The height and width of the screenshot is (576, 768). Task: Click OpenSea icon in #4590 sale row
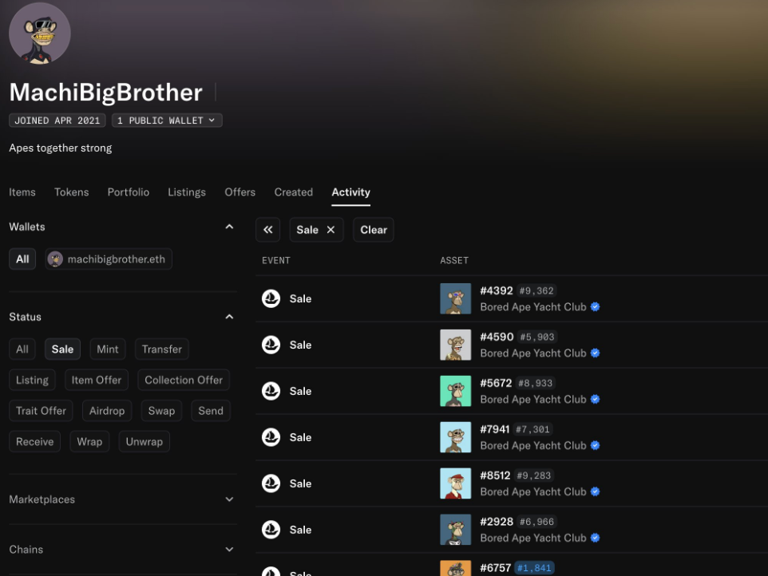pos(271,345)
